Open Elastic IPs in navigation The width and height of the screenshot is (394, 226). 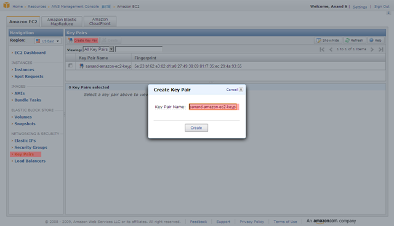(x=25, y=141)
